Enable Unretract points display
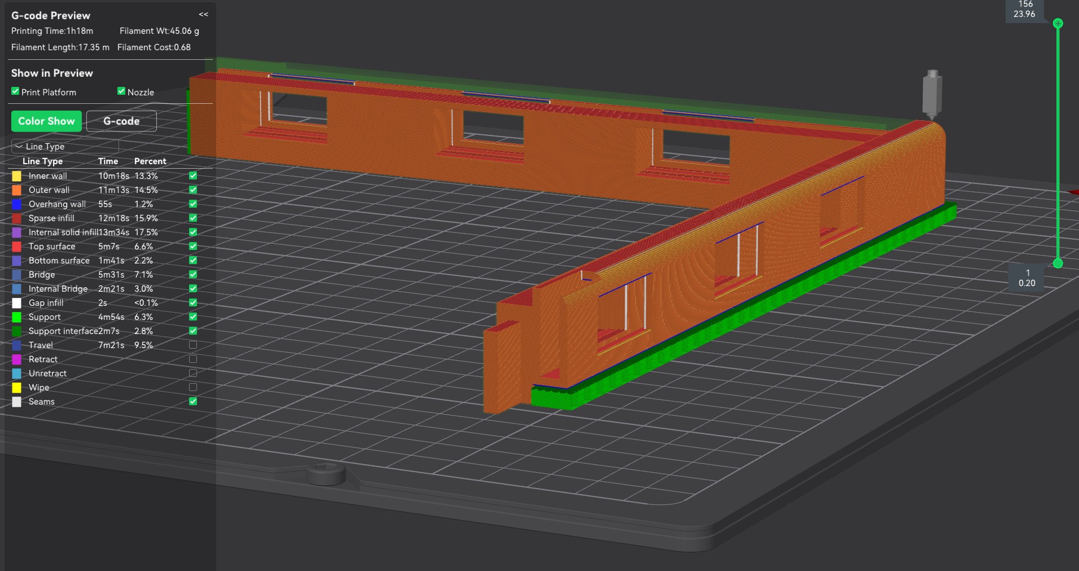 [193, 373]
